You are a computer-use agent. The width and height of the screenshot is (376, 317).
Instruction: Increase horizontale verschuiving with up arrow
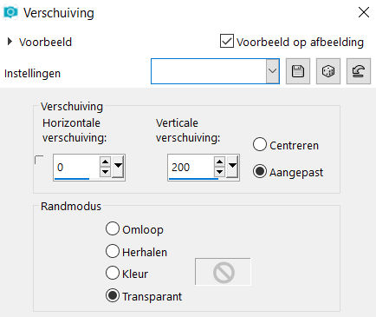click(x=106, y=162)
